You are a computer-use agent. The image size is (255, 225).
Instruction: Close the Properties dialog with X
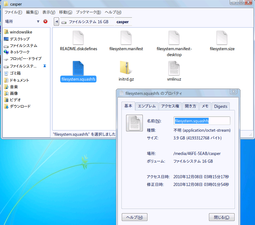234,91
